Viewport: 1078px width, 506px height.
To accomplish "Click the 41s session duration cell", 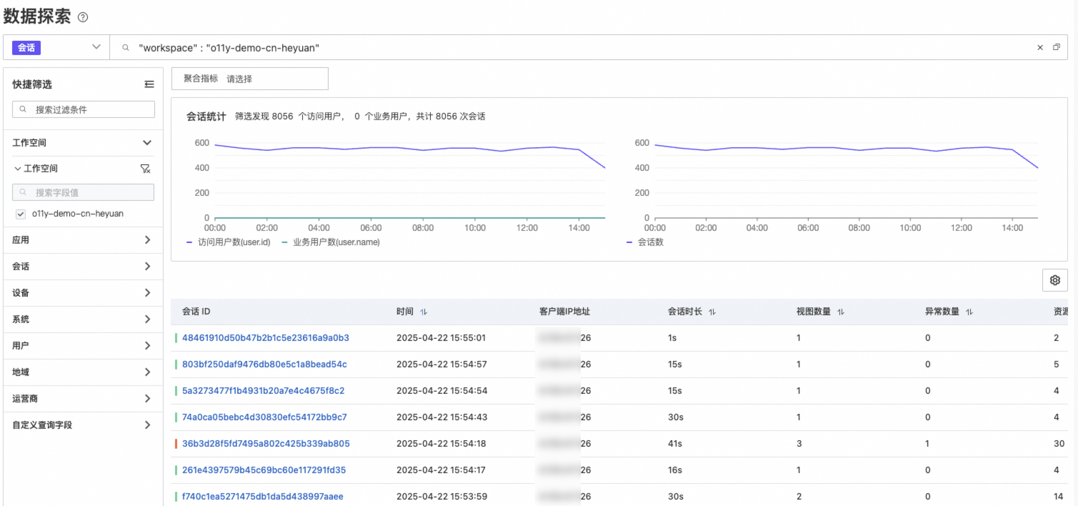I will [675, 443].
